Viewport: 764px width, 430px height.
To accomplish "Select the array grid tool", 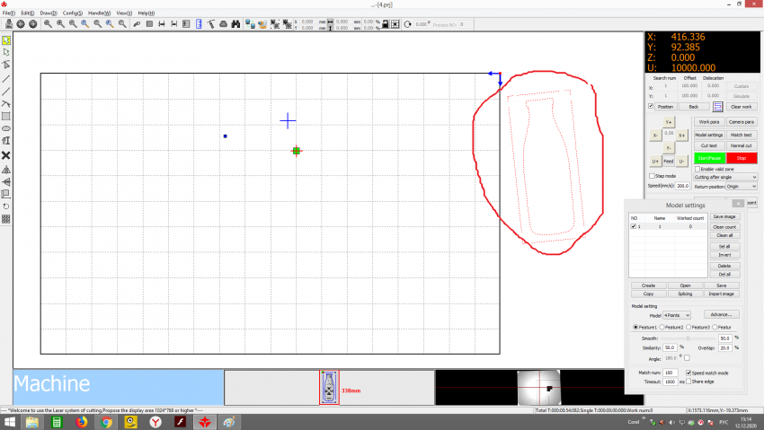I will tap(6, 218).
